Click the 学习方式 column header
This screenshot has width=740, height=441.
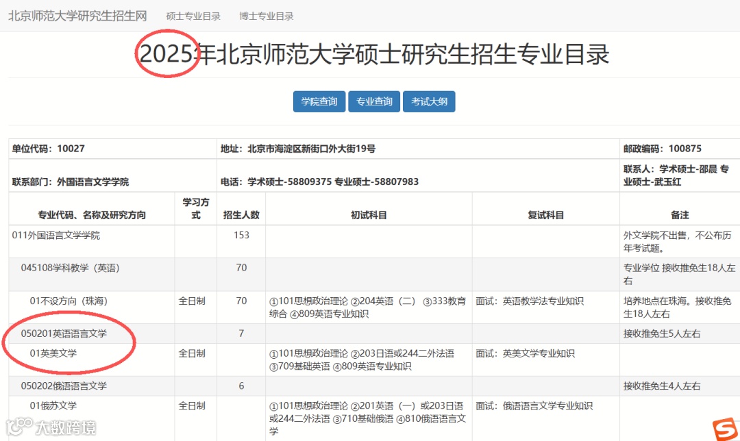coord(196,208)
